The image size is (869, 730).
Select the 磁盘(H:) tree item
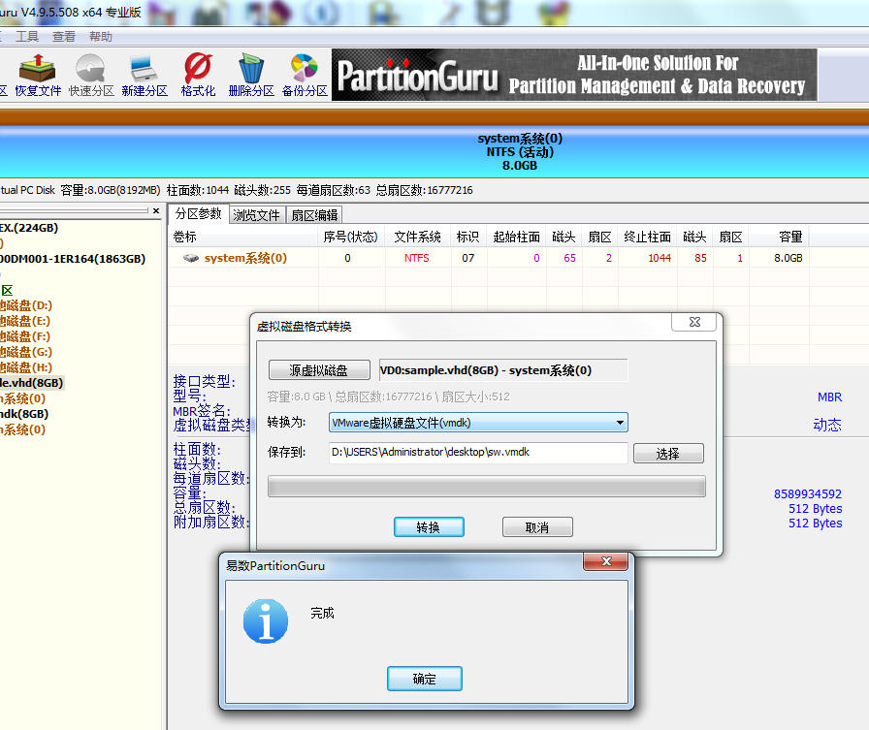pos(26,367)
